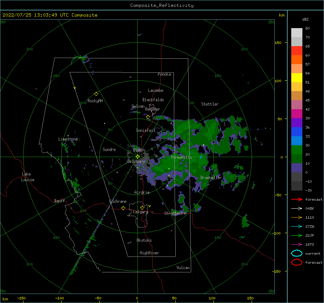Click the Didsbury city label
Screen dimensions: 324x303
(136, 161)
